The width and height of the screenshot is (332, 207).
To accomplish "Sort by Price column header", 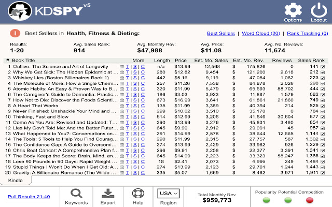I will point(181,61).
